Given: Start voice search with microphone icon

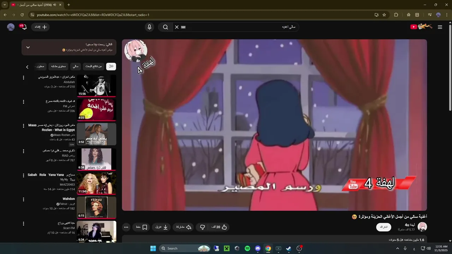Looking at the screenshot, I should [149, 27].
